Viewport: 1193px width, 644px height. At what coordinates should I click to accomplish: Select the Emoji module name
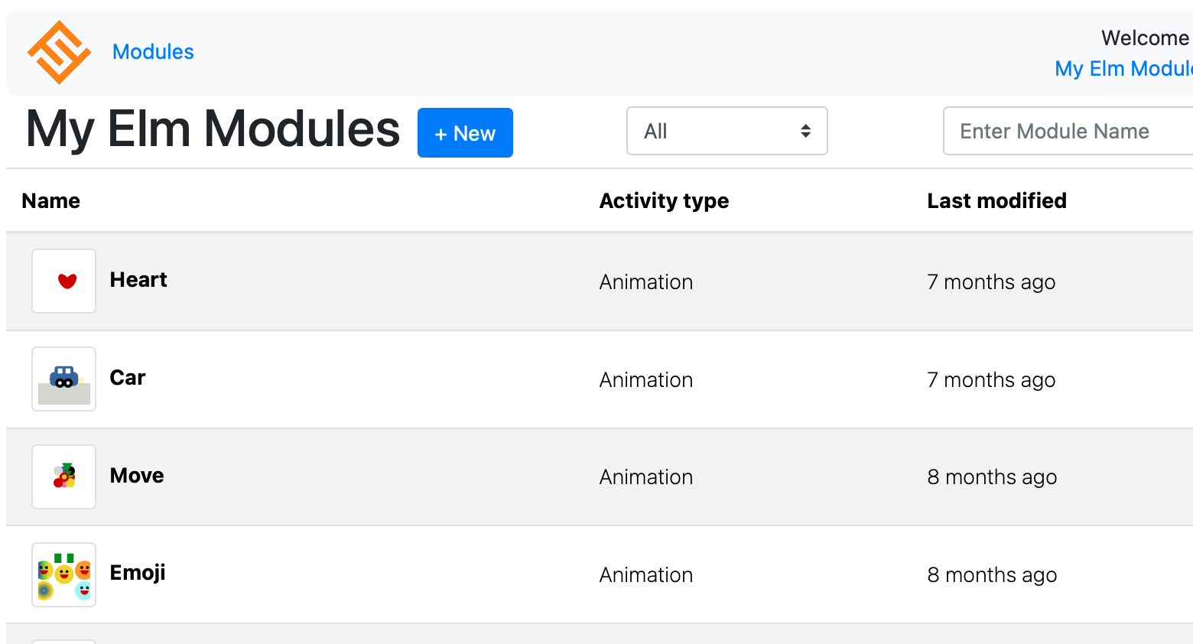[x=138, y=573]
